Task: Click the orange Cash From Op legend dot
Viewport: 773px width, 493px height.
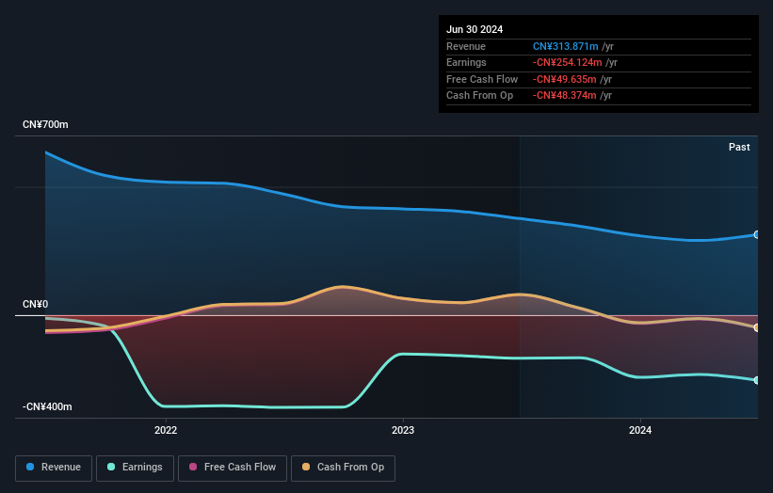Action: (306, 467)
